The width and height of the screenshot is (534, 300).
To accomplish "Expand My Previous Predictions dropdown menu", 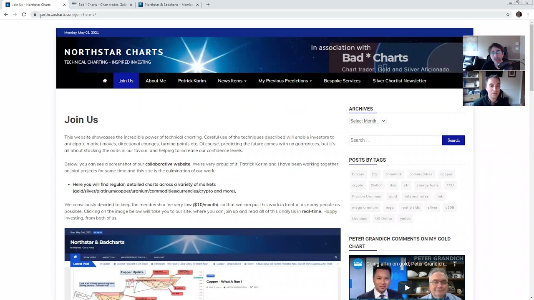I will [x=285, y=81].
